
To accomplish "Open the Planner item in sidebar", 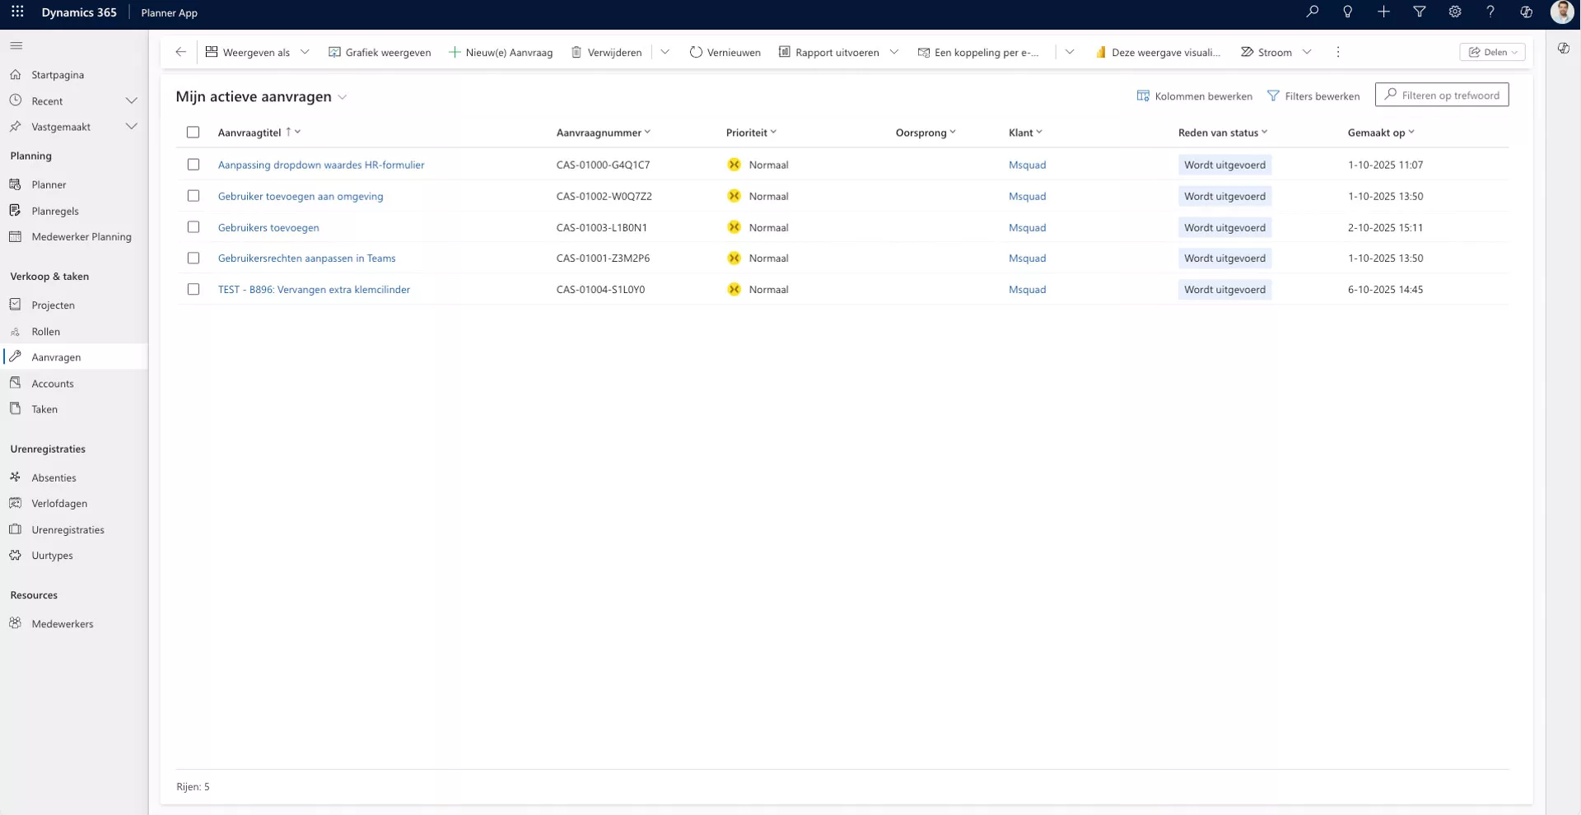I will 49,184.
